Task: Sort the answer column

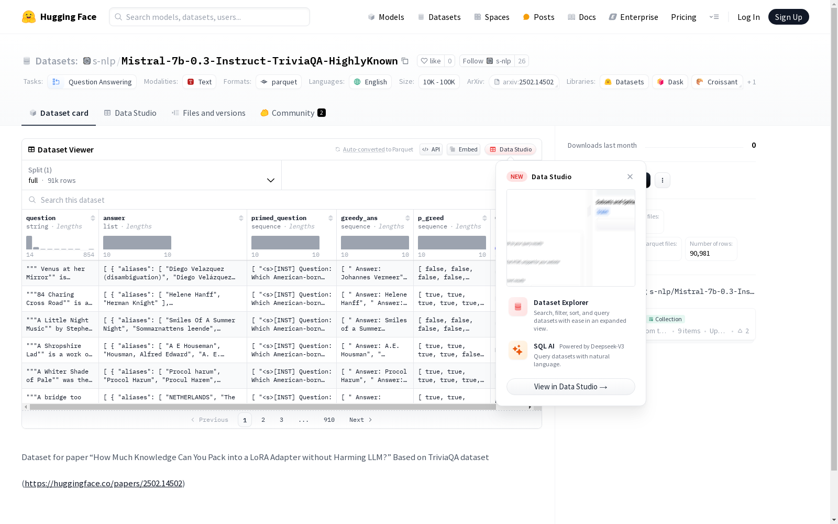Action: click(x=241, y=218)
